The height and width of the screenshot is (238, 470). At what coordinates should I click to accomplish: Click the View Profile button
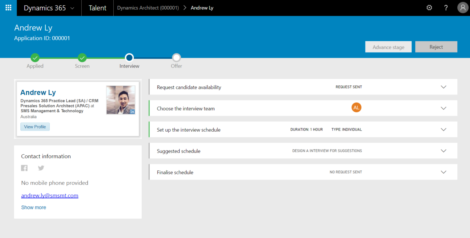[35, 127]
